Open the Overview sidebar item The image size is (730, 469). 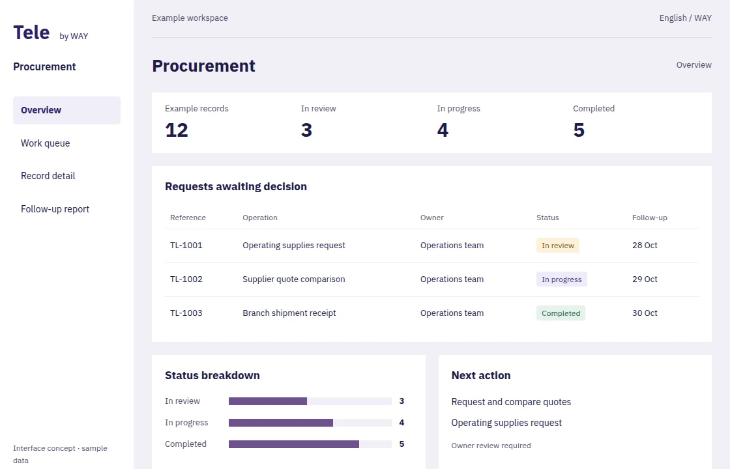click(66, 110)
